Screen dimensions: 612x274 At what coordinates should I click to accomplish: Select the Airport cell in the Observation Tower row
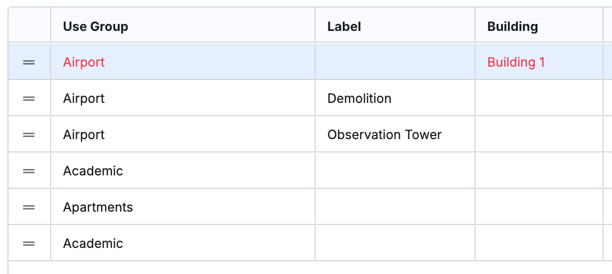[183, 135]
